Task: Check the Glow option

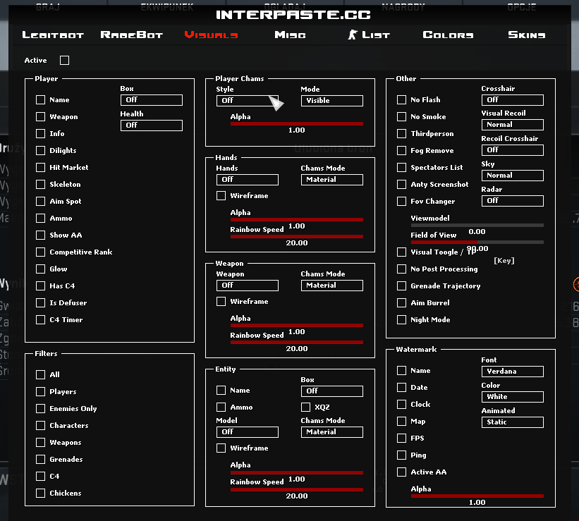Action: click(x=41, y=269)
